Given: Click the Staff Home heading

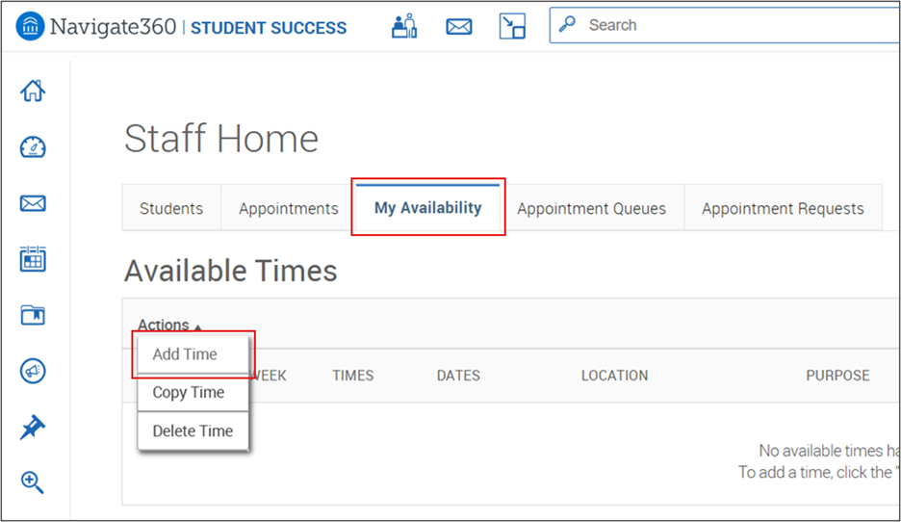Looking at the screenshot, I should [x=221, y=139].
